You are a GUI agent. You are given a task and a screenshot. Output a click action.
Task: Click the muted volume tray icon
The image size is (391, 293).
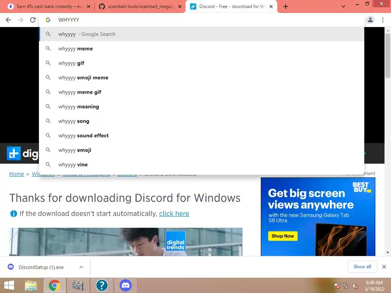tap(355, 286)
